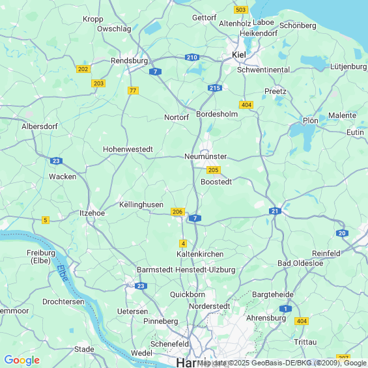This screenshot has width=368, height=368.
Task: Click the A21 motorway shield
Action: (x=275, y=211)
